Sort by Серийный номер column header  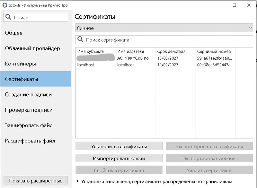coord(214,51)
